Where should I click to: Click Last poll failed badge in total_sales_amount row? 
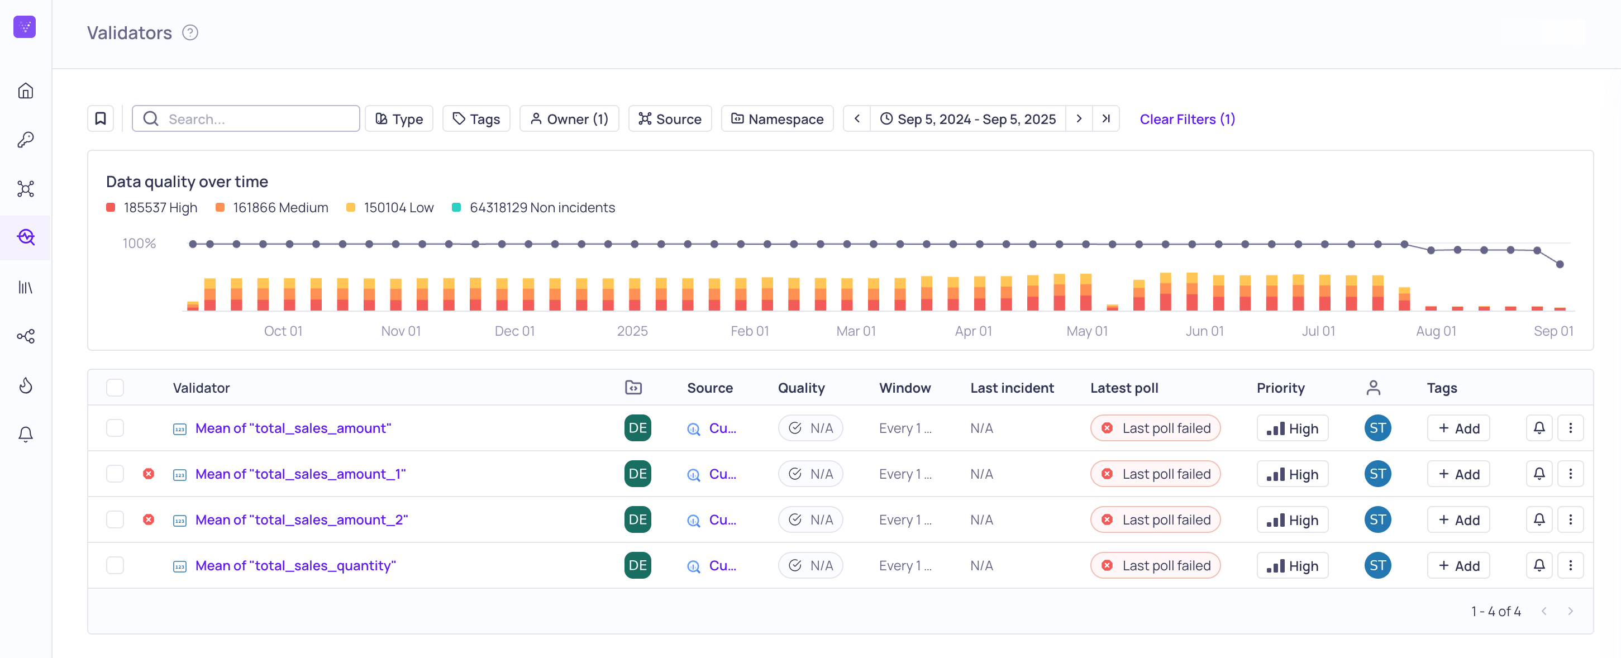(1155, 428)
